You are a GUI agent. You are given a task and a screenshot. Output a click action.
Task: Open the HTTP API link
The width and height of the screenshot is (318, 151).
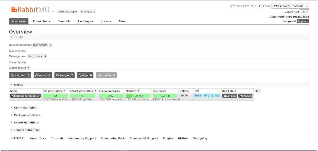(x=18, y=139)
